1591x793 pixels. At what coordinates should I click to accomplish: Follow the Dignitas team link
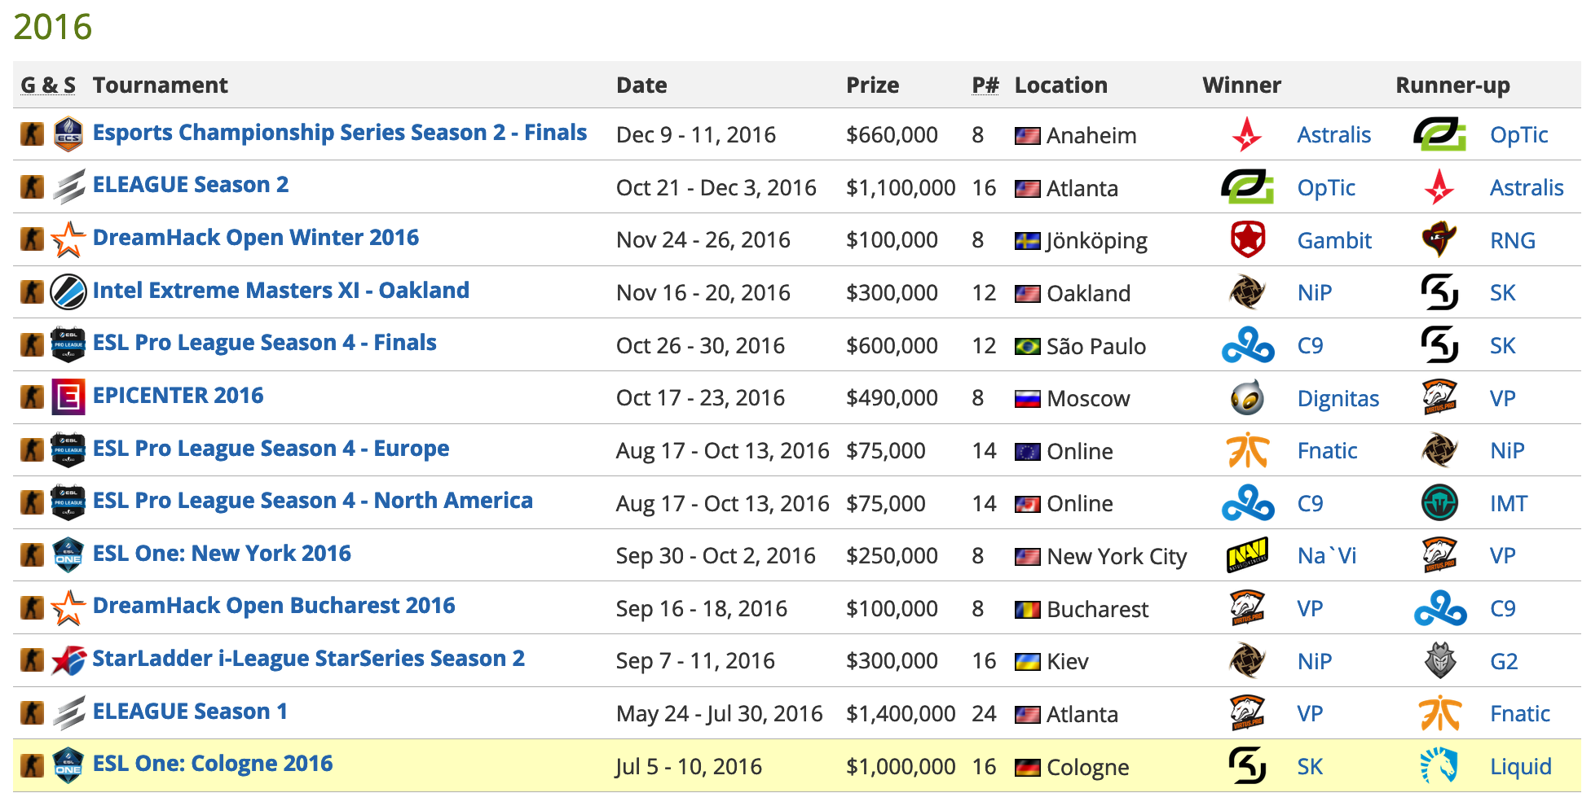coord(1338,399)
